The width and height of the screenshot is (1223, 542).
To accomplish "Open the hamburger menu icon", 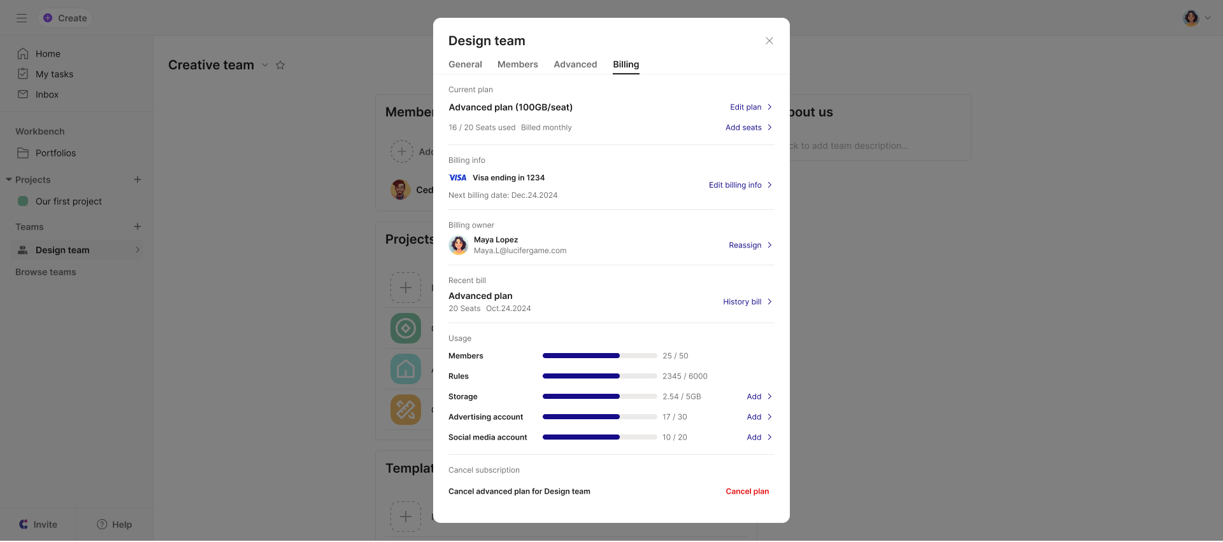I will [22, 18].
